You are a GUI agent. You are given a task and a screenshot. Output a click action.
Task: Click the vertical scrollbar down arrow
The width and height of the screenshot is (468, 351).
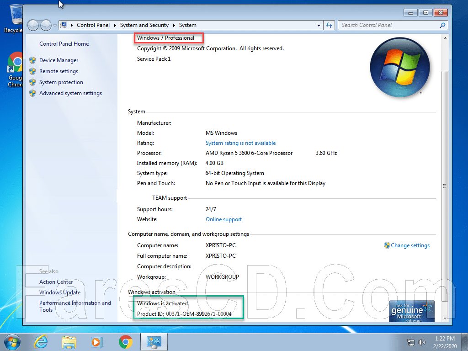pos(445,318)
